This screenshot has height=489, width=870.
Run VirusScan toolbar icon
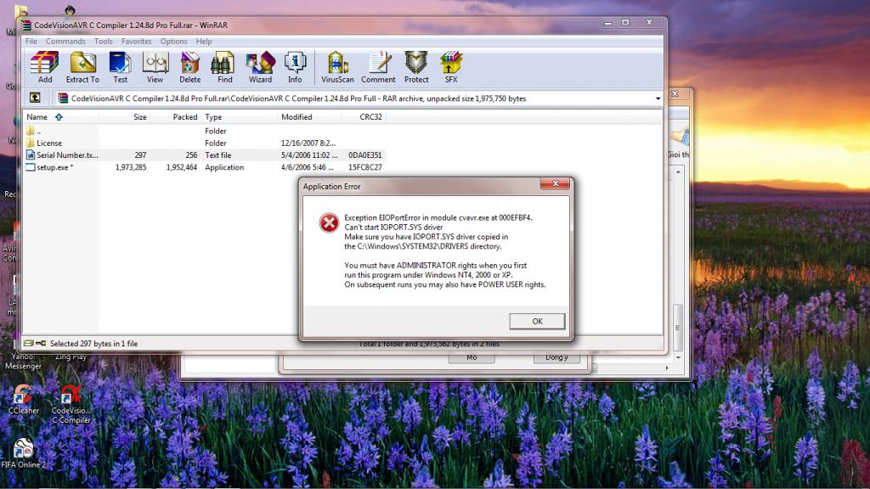(x=336, y=67)
